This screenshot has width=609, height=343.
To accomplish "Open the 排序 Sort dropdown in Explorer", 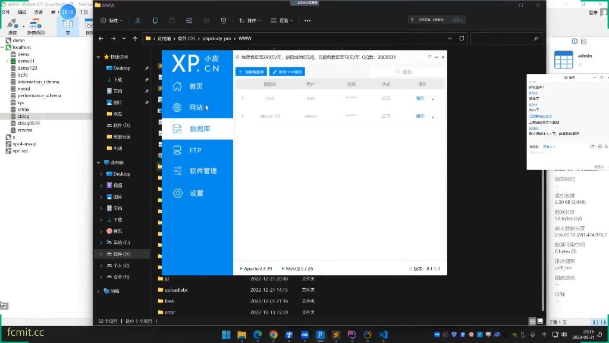I will coord(249,21).
